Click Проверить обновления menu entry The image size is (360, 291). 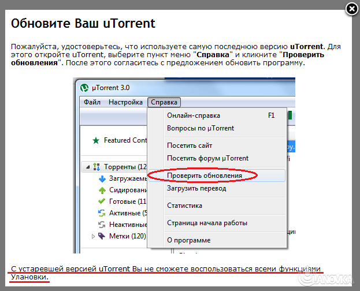[217, 176]
